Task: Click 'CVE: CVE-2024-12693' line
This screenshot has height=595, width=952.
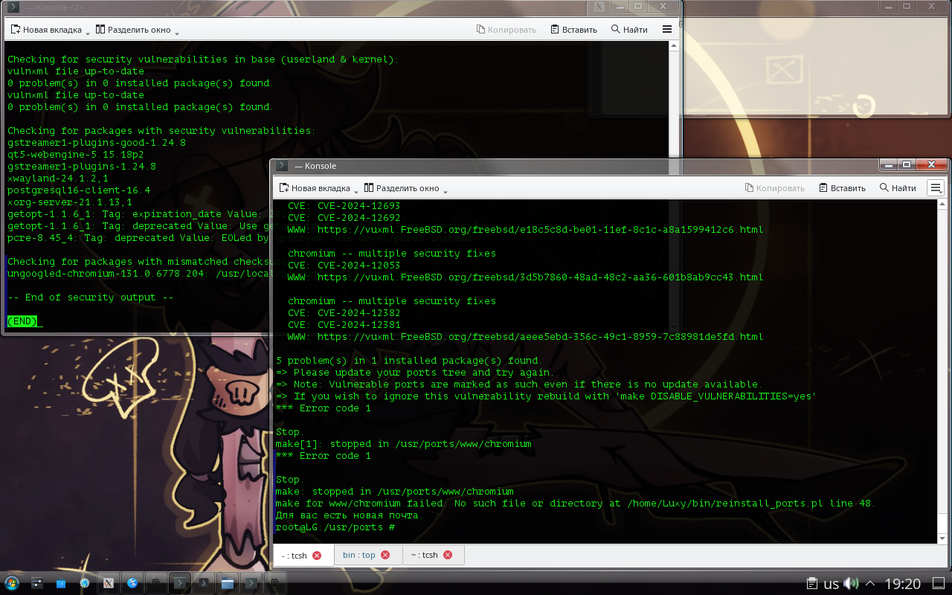Action: [344, 206]
